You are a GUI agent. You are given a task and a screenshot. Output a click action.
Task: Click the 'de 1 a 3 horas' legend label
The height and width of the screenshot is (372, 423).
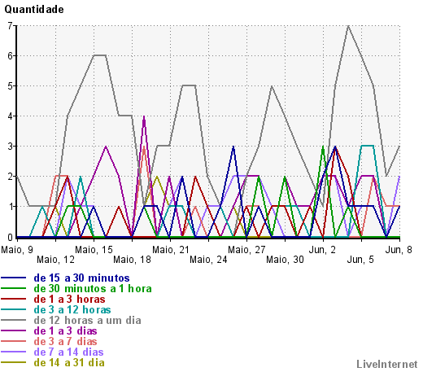click(x=69, y=300)
